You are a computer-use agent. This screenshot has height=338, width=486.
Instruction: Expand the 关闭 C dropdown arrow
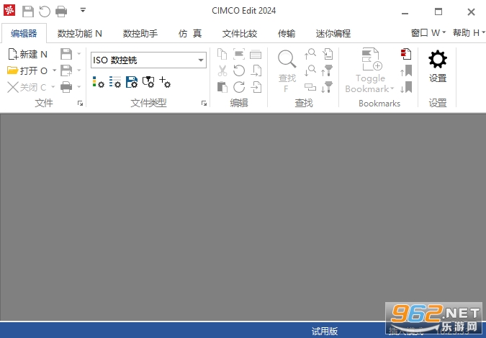pos(53,87)
